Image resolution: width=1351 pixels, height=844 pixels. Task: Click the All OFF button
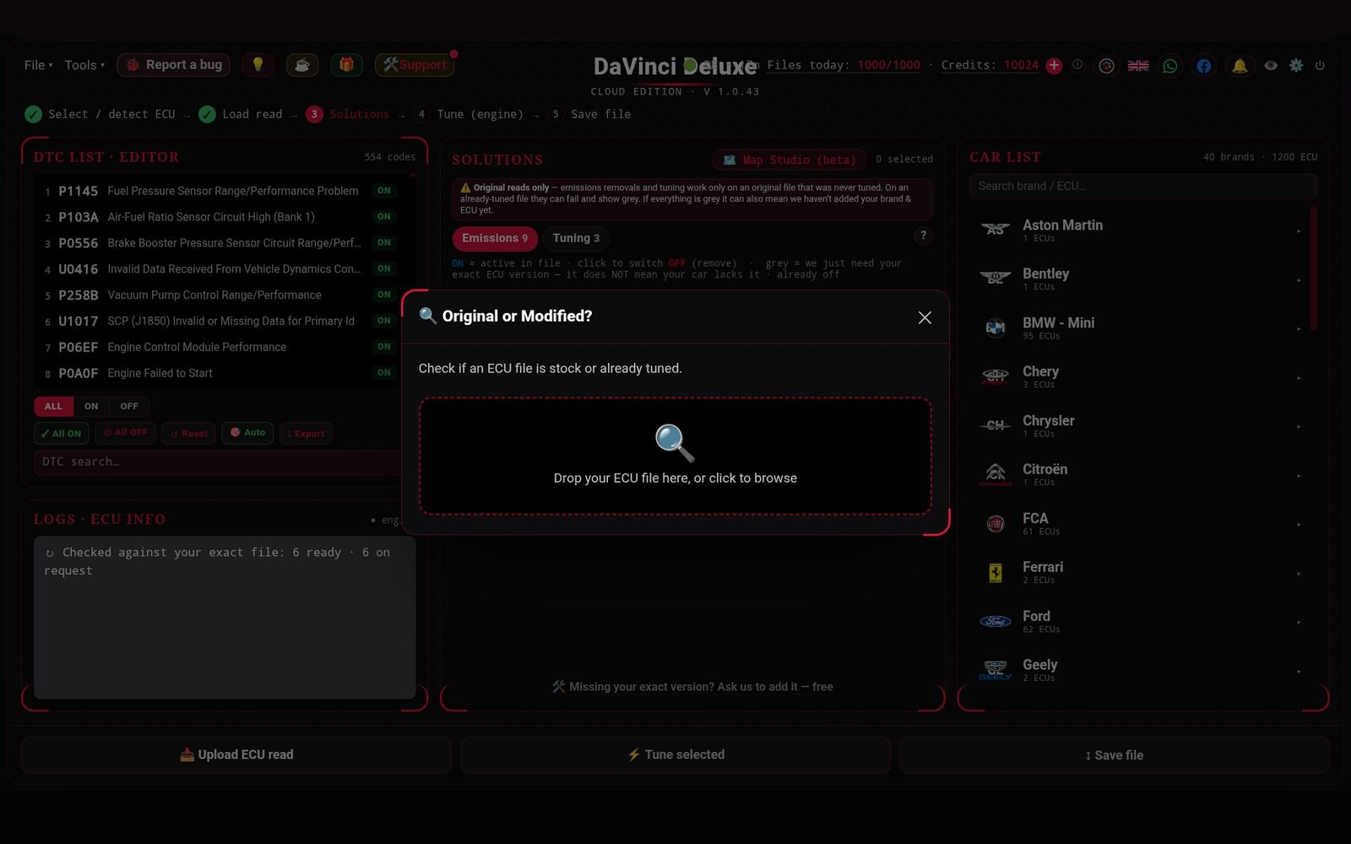point(125,433)
